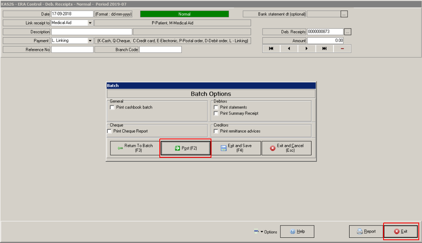
Task: Click the red minus delete record button
Action: [342, 49]
